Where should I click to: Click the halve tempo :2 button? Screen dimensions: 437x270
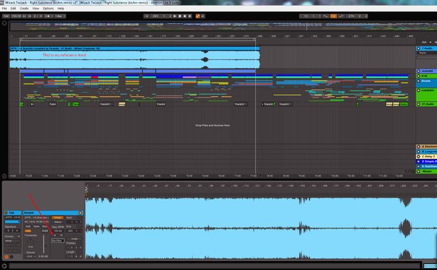tap(55, 235)
